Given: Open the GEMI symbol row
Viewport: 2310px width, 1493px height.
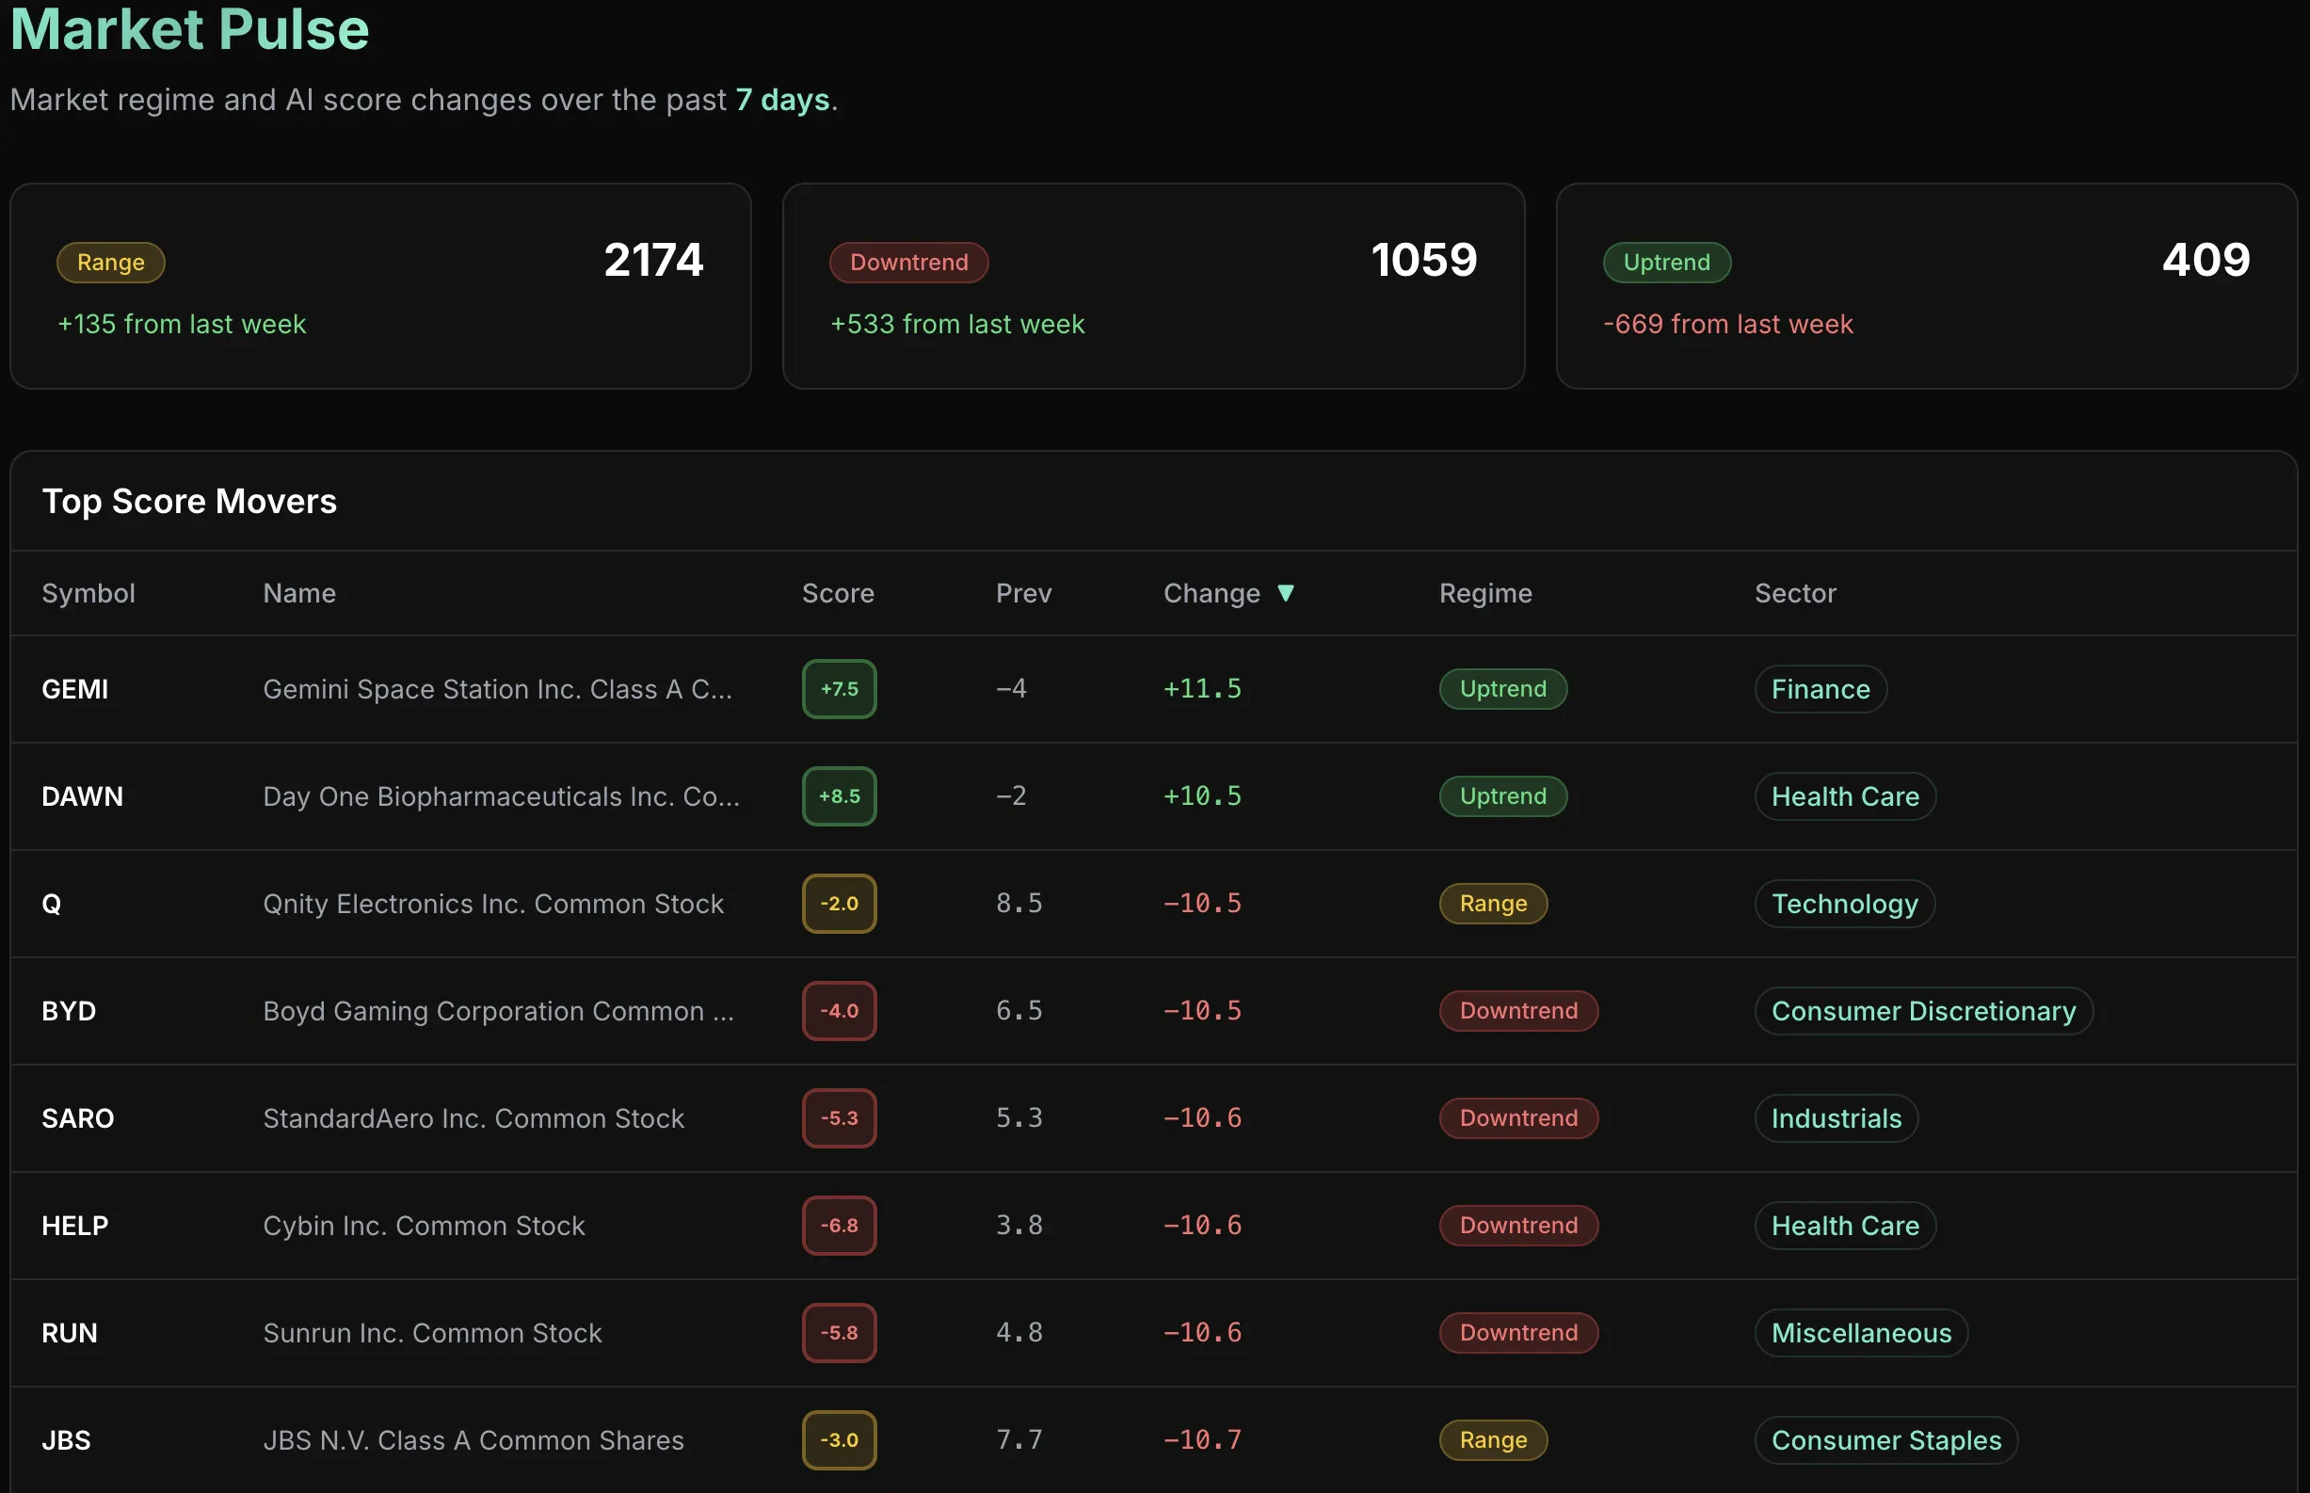Looking at the screenshot, I should click(x=74, y=689).
